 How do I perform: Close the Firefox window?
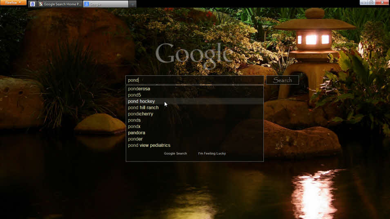[x=382, y=2]
